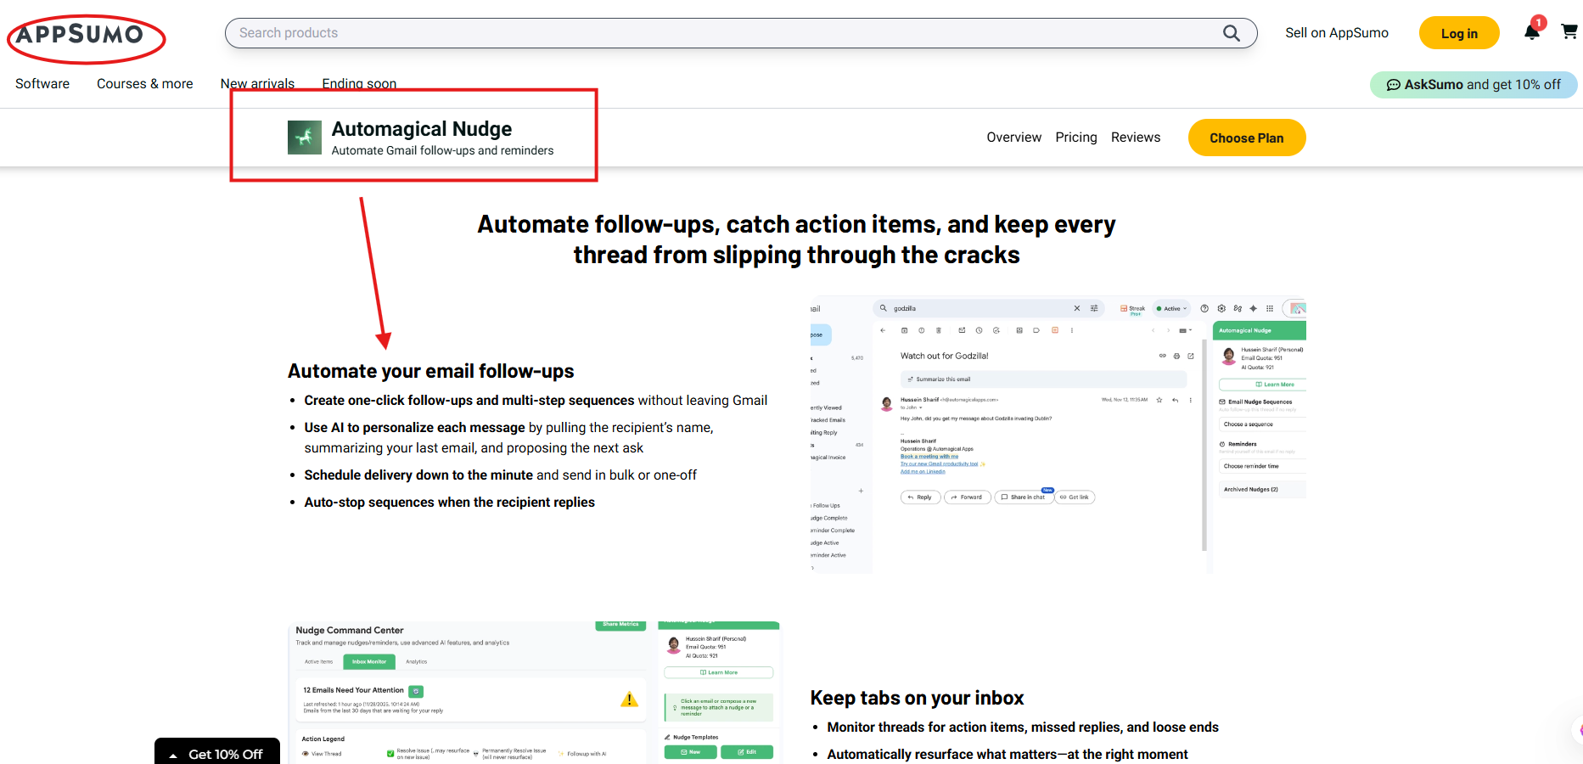Viewport: 1583px width, 764px height.
Task: Open Gmail settings gear
Action: click(1221, 308)
